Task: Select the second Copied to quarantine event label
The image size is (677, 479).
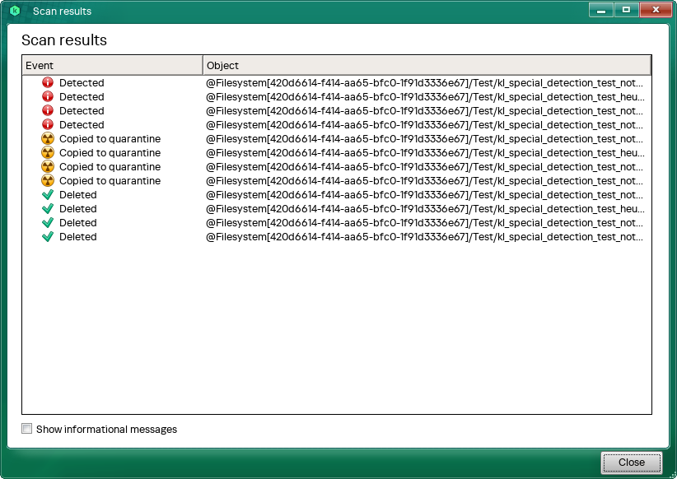Action: (110, 153)
